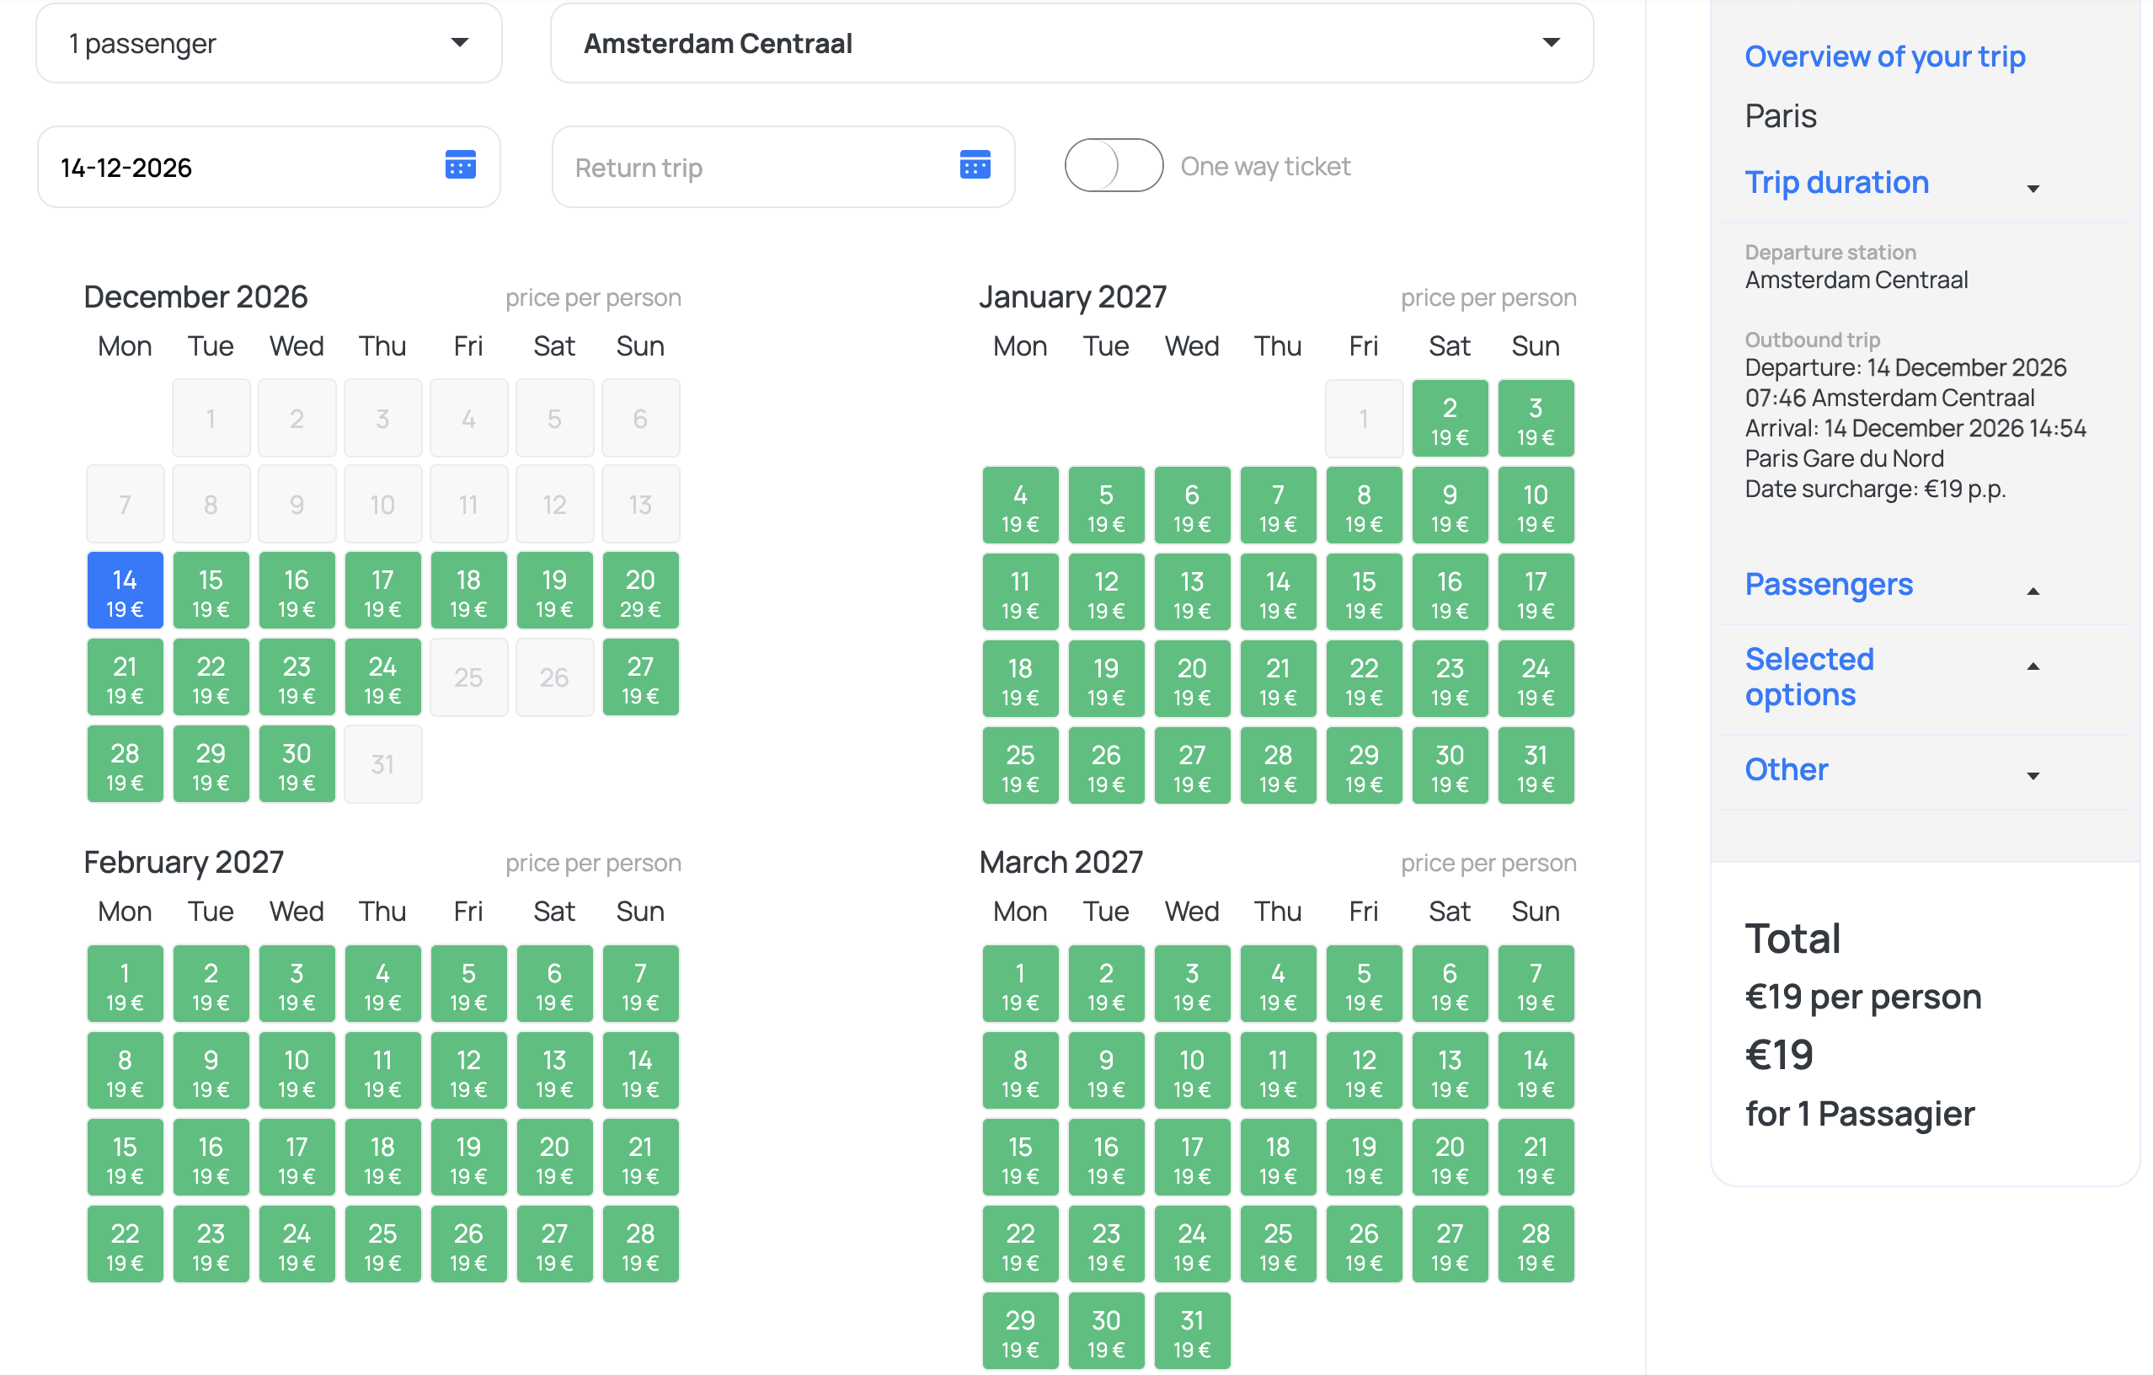Click the departure date field 14-12-2026
Image resolution: width=2153 pixels, height=1375 pixels.
click(x=268, y=167)
